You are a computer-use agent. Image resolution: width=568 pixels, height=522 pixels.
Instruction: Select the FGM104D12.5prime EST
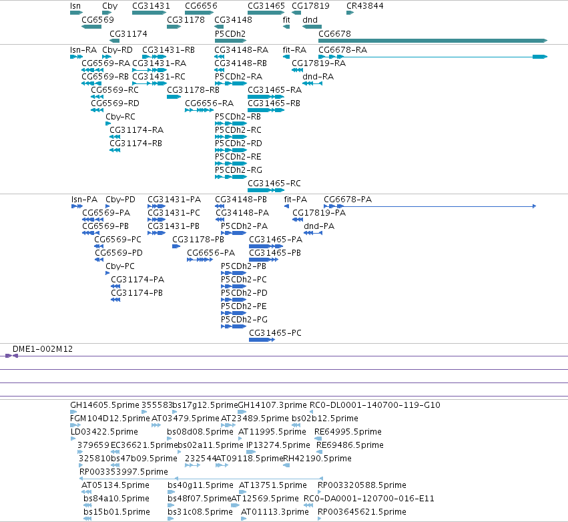coord(75,425)
